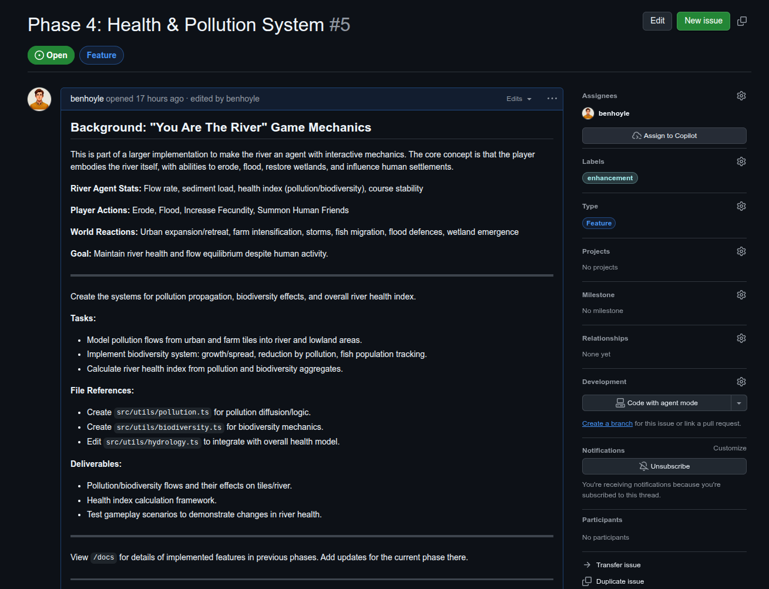Click the benhoyle author avatar

pos(39,99)
